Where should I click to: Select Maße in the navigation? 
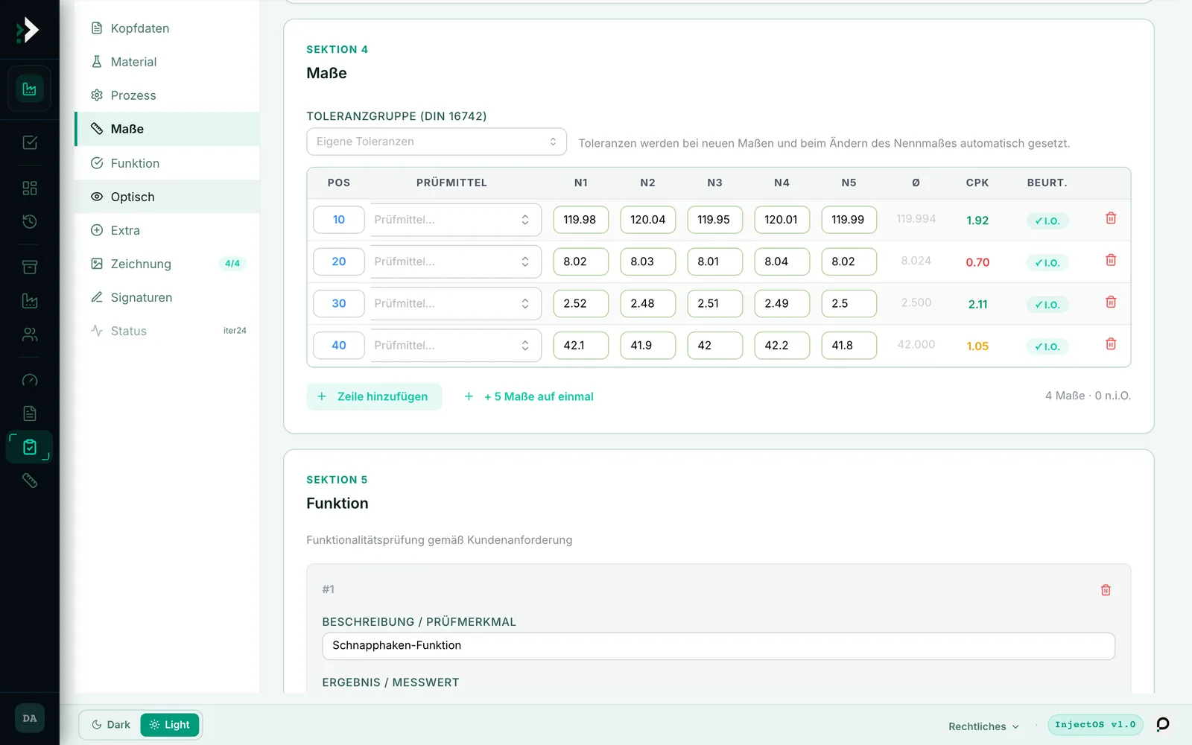click(x=168, y=129)
